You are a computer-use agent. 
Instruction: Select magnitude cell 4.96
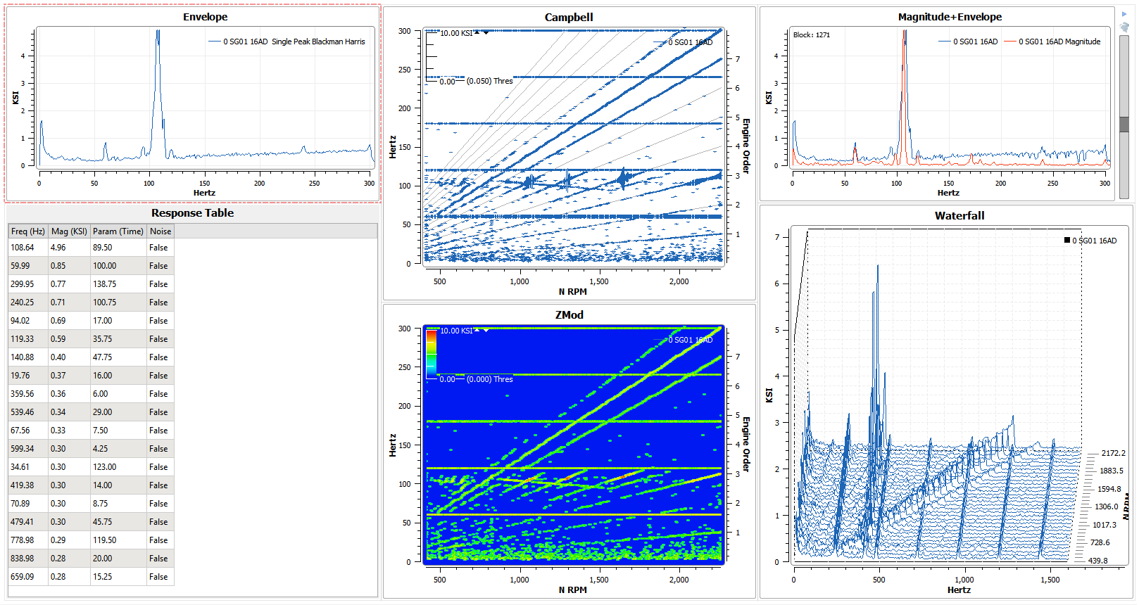click(69, 248)
